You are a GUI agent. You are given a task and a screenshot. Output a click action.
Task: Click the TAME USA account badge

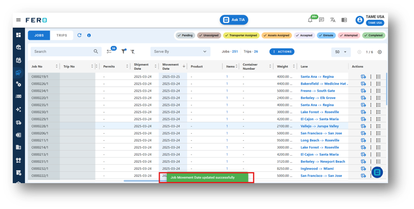pos(375,23)
